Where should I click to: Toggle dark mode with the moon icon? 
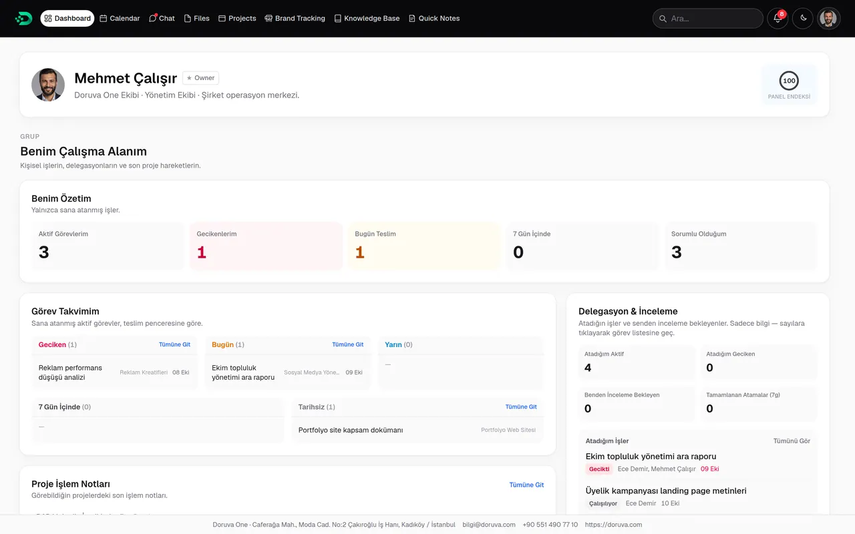[803, 19]
